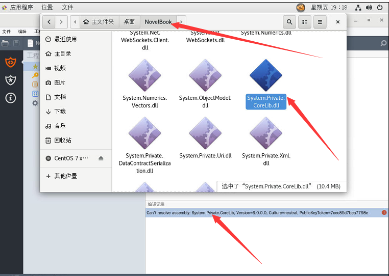This screenshot has width=389, height=276.
Task: Open search in the file manager
Action: (289, 22)
